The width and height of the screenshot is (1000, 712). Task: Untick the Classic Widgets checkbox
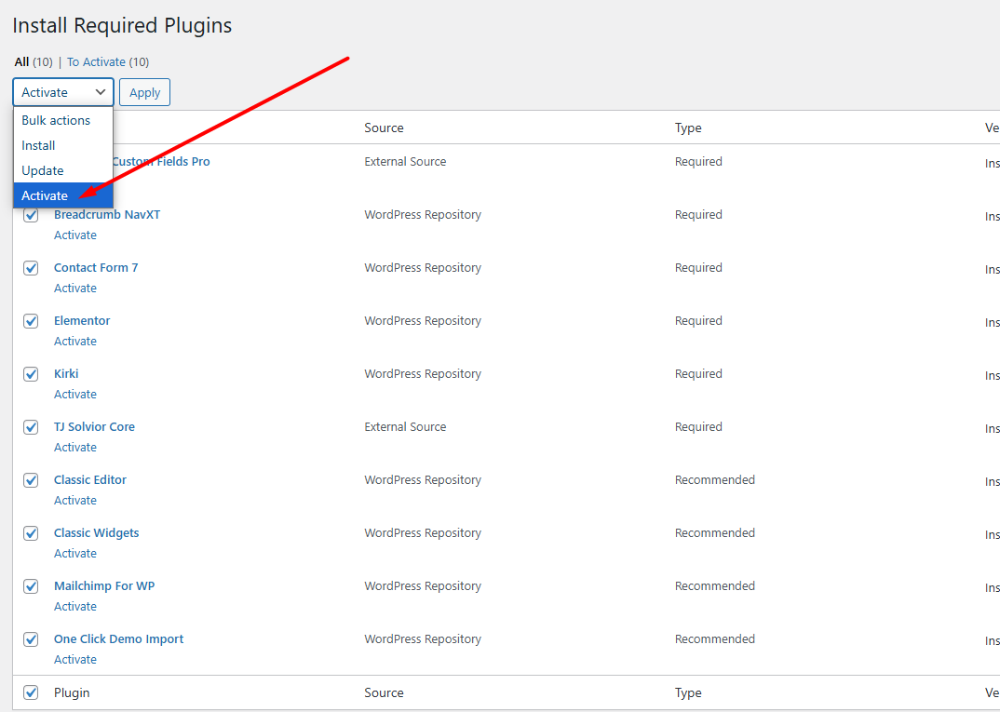31,533
